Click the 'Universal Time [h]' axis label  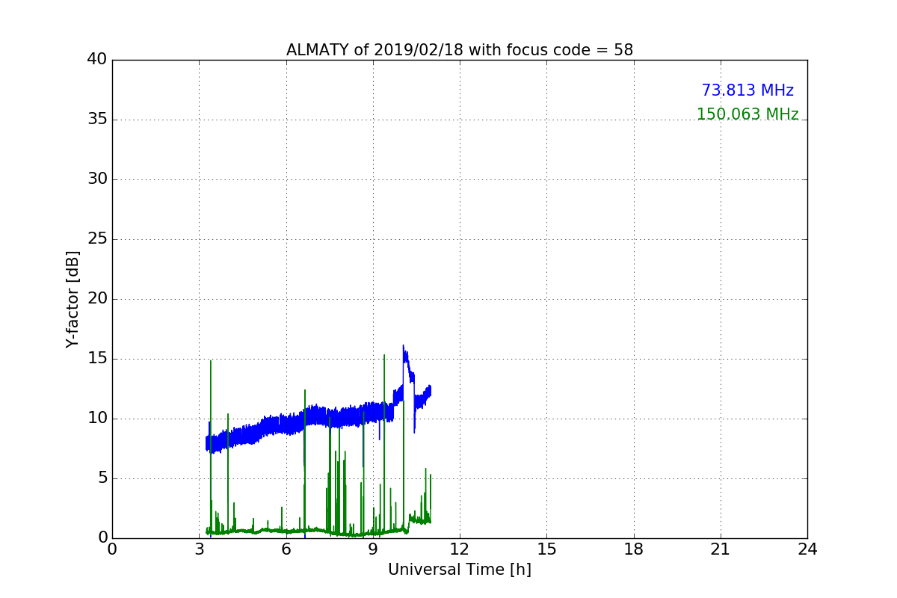coord(460,570)
